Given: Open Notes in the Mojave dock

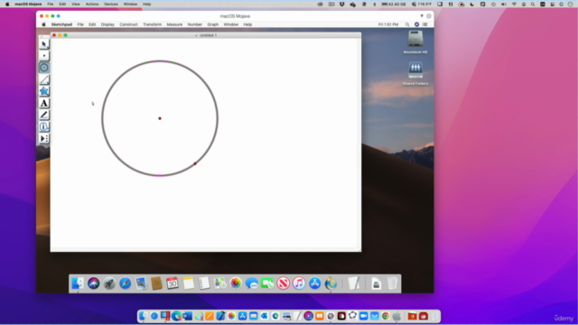Looking at the screenshot, I should pos(189,283).
